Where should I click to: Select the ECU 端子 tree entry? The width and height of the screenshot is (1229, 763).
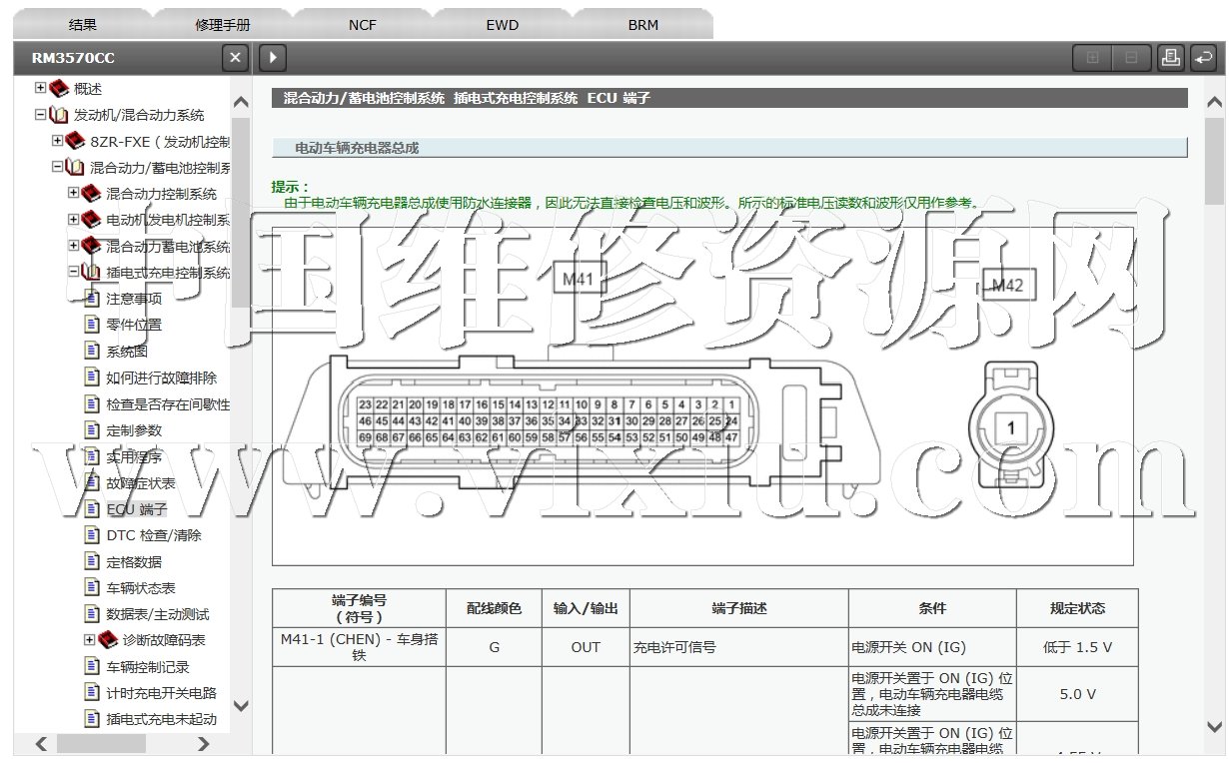click(136, 509)
